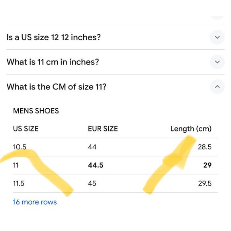
Task: Click the bold EUR size 44.5 value
Action: (96, 165)
